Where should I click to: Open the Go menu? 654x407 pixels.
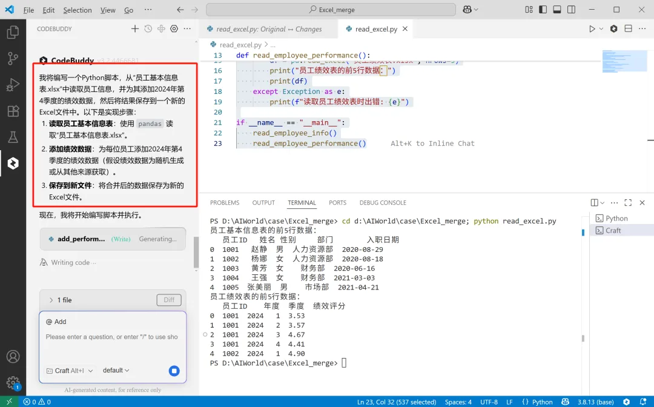129,10
